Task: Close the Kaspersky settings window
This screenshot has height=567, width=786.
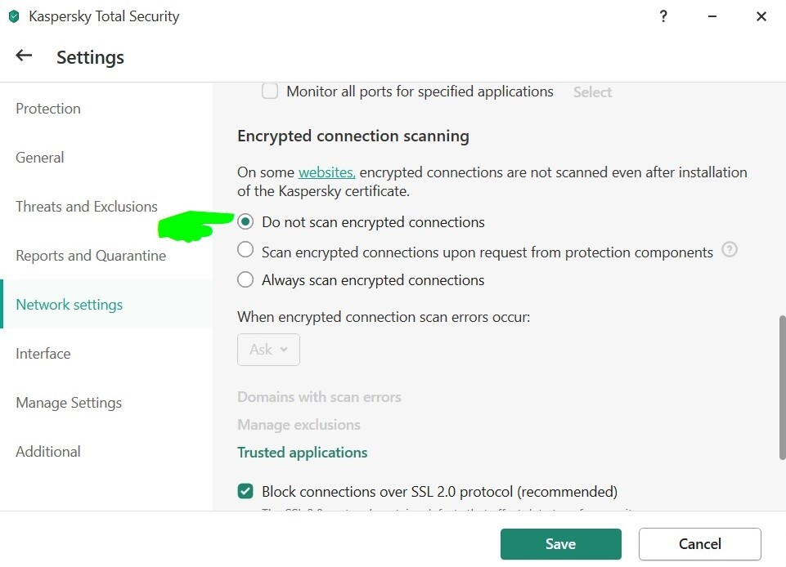Action: pyautogui.click(x=761, y=16)
